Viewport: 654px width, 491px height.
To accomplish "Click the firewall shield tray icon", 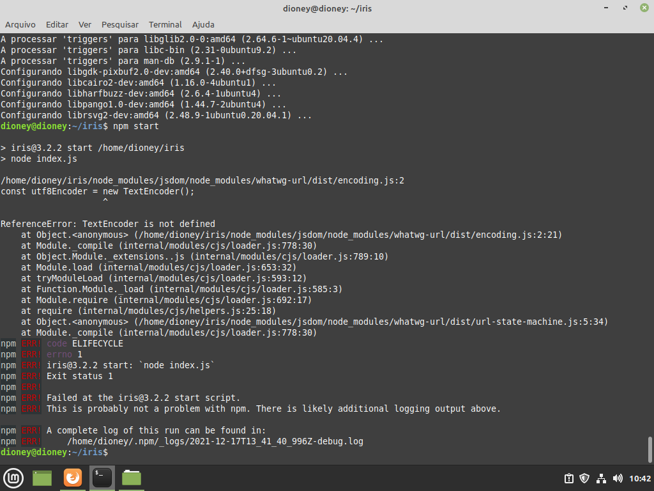I will coord(584,478).
